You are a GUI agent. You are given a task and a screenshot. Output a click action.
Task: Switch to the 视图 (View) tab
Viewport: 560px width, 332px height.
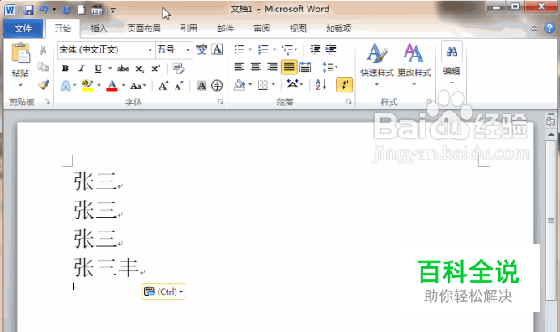298,28
